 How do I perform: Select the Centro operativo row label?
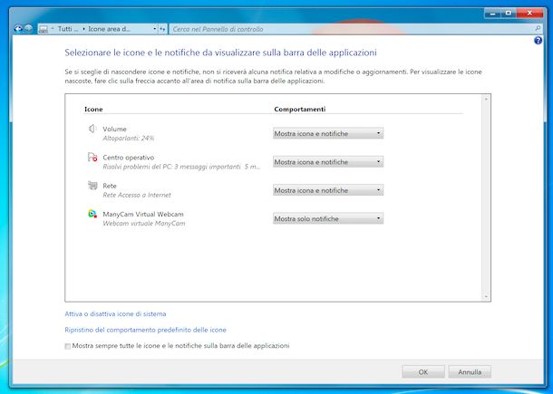(129, 158)
